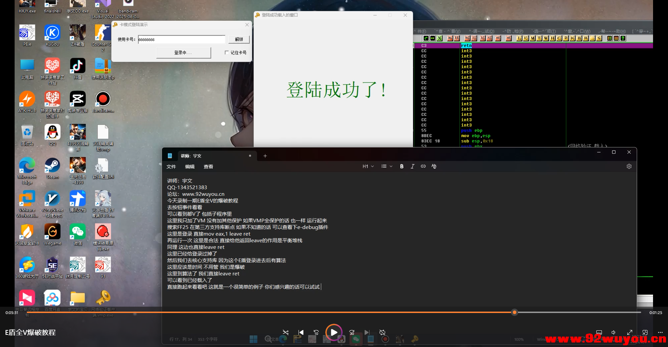Image resolution: width=668 pixels, height=347 pixels.
Task: Open the 查看 menu in Notepad
Action: click(208, 167)
